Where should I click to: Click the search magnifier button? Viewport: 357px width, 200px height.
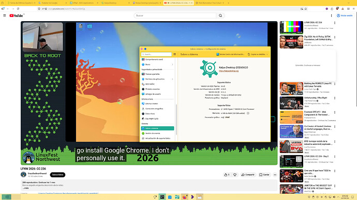point(220,15)
